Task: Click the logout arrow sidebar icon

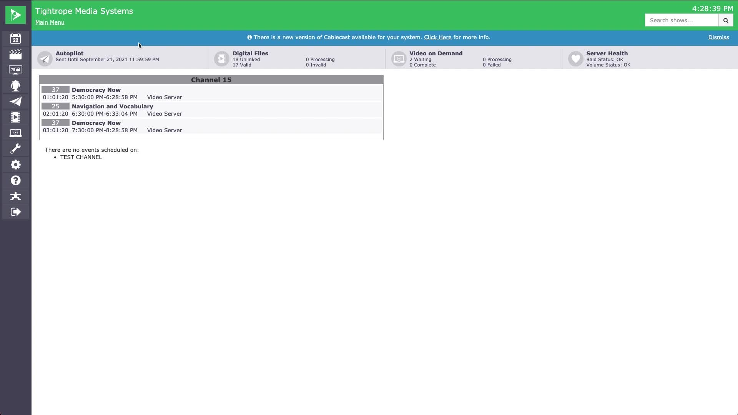Action: pyautogui.click(x=15, y=212)
